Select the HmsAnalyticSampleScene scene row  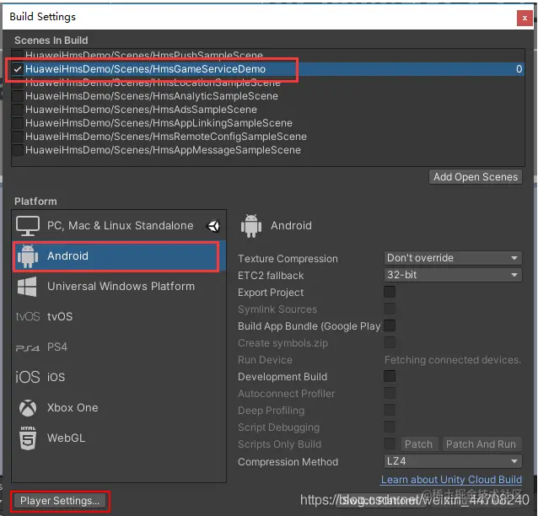[268, 96]
